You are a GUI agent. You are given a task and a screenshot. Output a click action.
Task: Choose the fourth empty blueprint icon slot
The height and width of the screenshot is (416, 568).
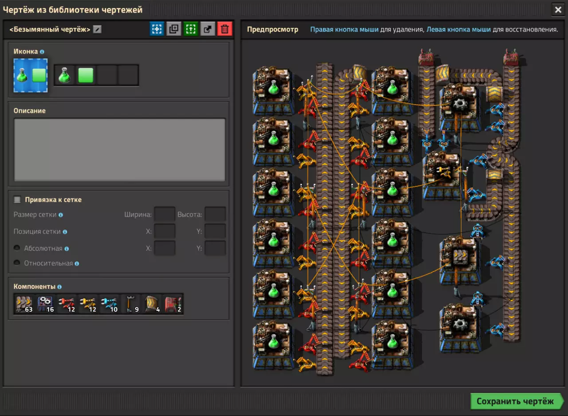128,75
